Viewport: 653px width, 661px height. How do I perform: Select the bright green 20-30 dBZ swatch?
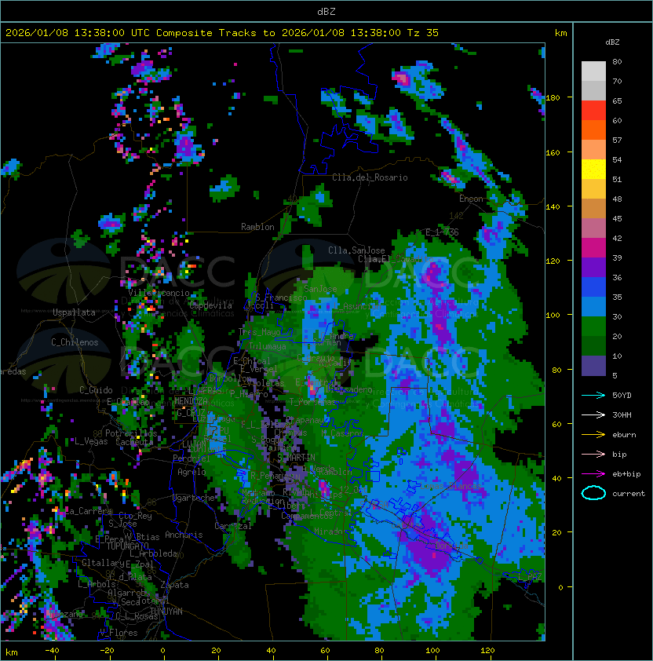pyautogui.click(x=593, y=327)
